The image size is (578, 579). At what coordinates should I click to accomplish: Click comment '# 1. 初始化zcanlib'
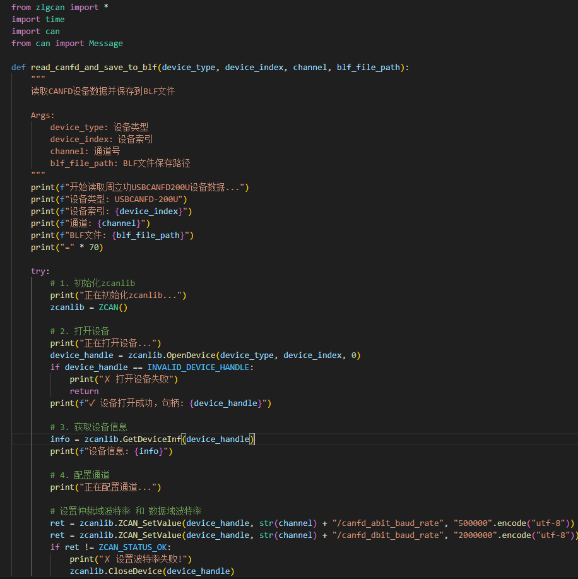[93, 284]
